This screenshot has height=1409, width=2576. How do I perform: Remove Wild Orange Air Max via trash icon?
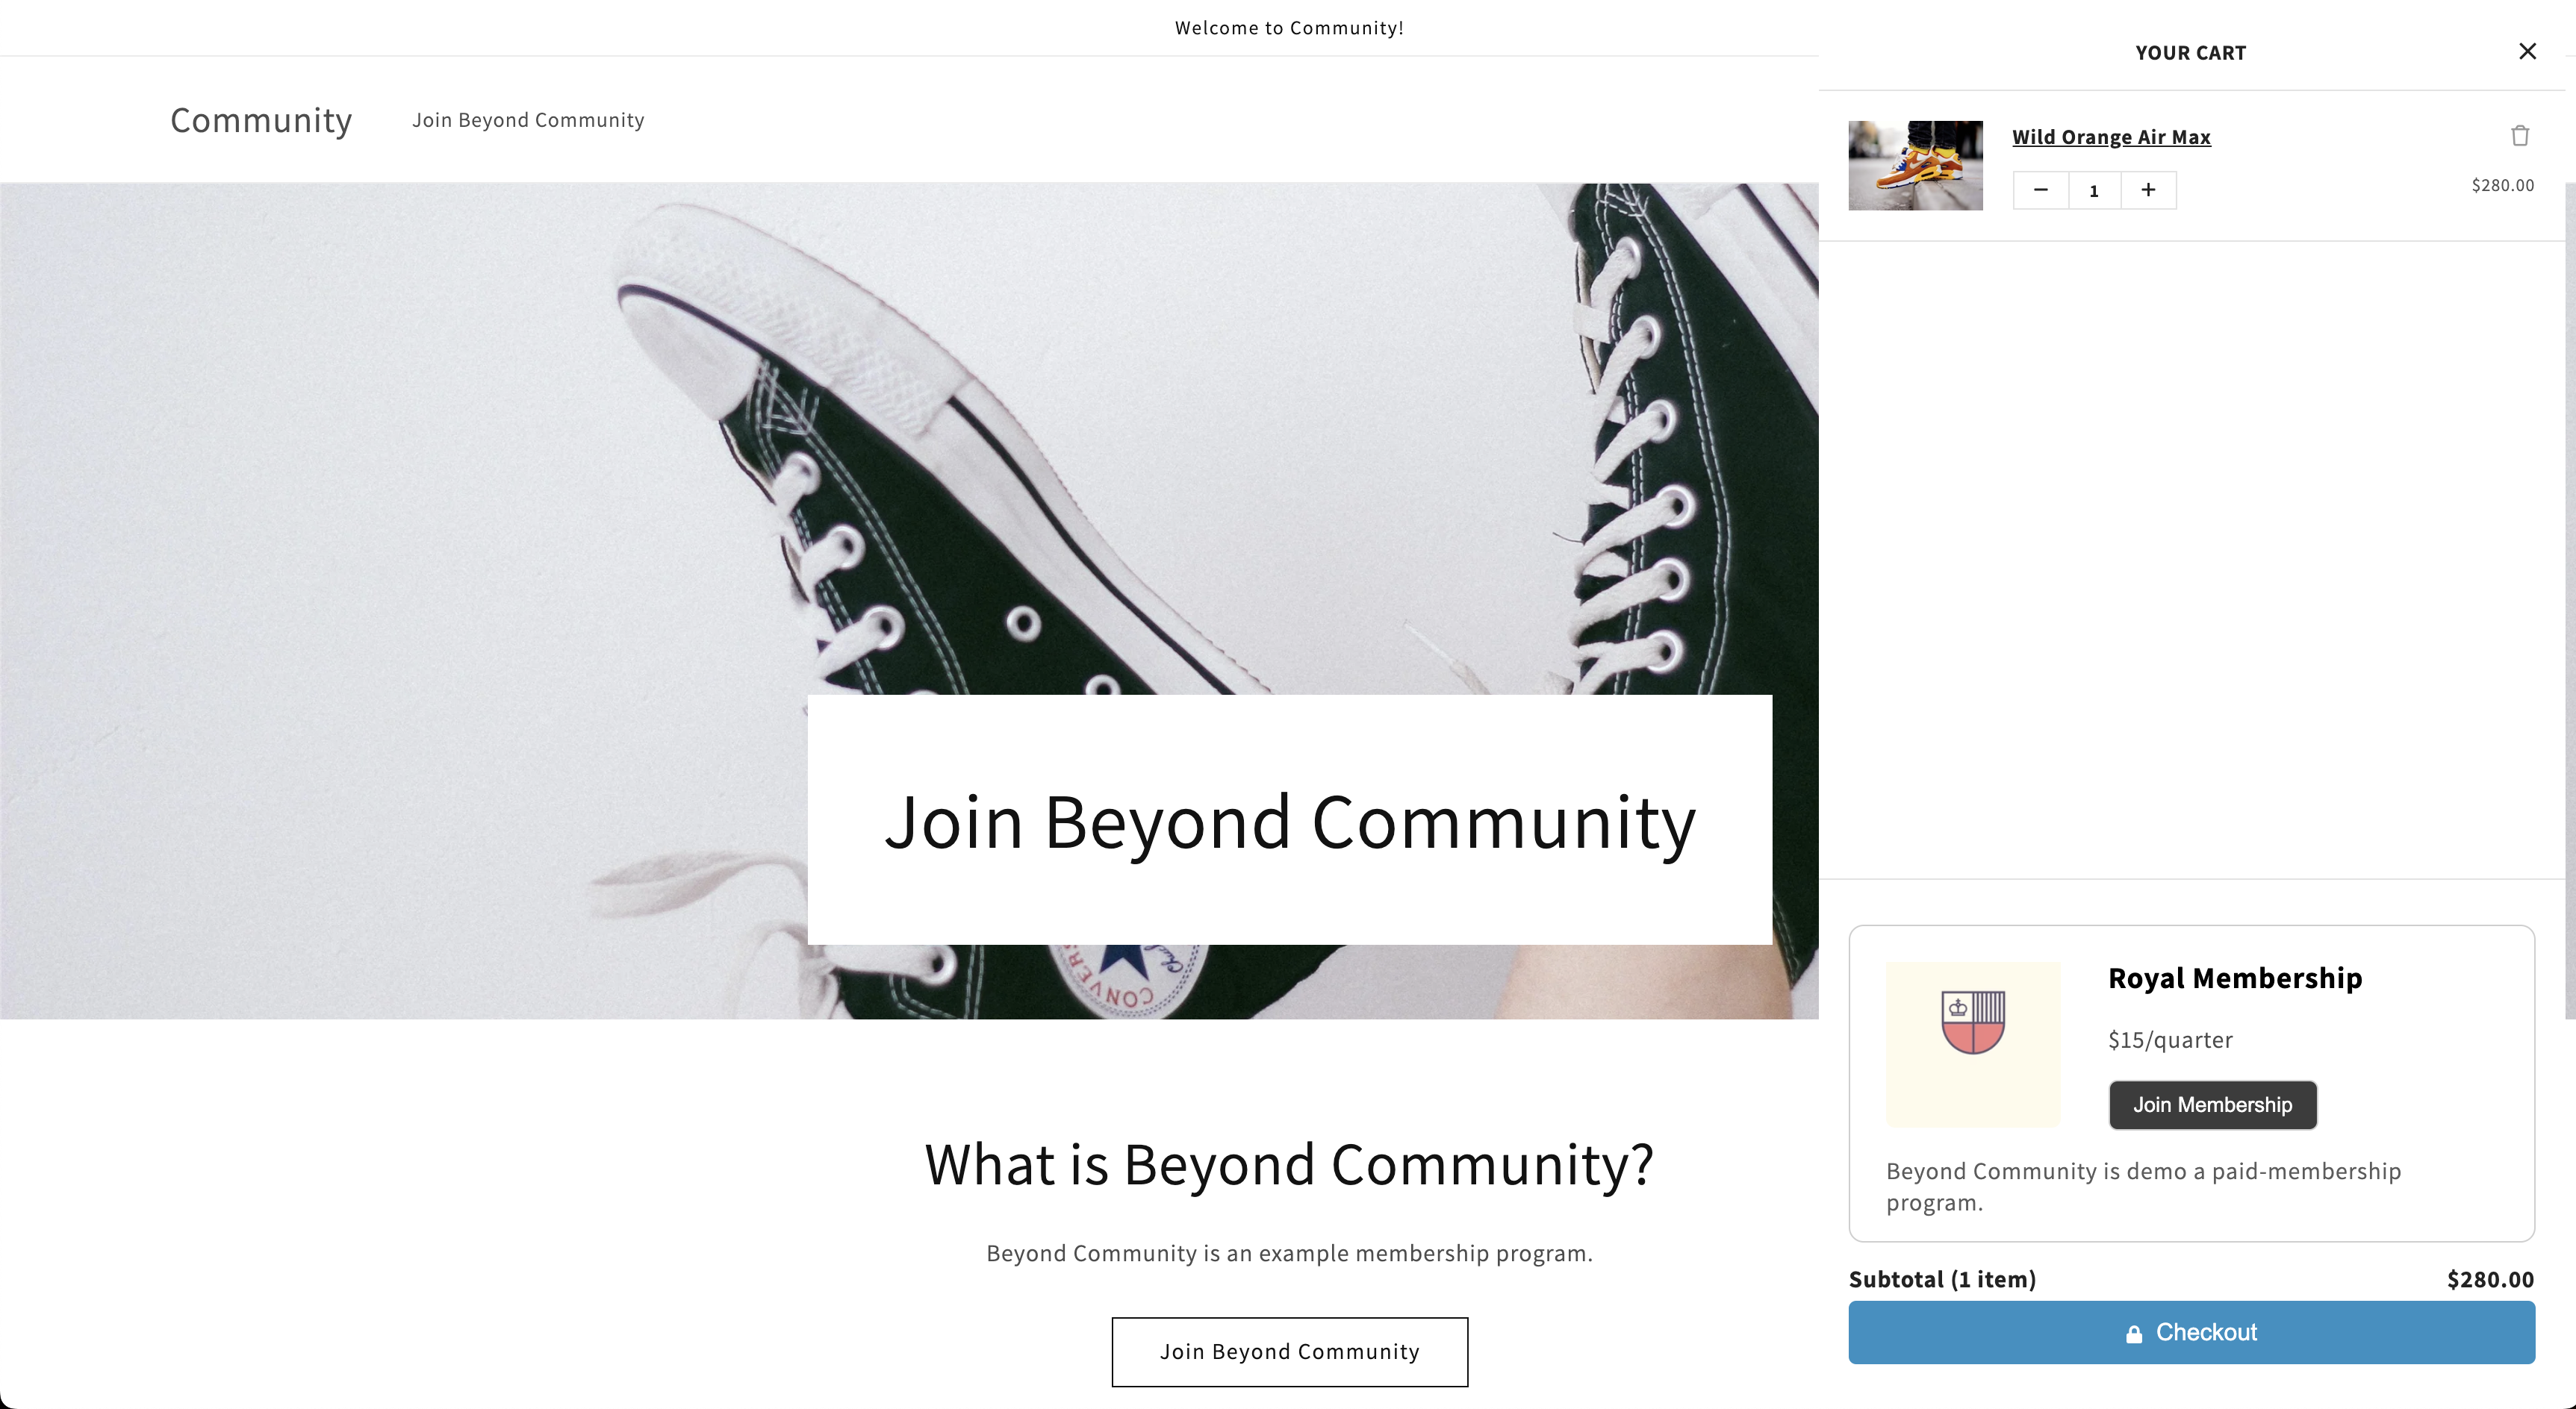click(2520, 136)
